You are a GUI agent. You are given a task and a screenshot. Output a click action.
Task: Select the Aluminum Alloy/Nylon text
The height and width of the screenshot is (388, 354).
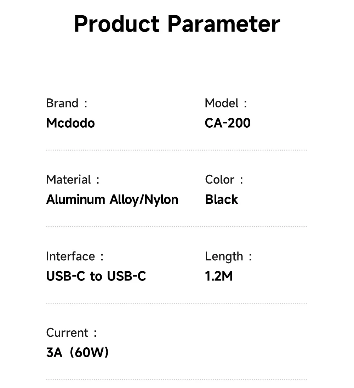click(112, 199)
